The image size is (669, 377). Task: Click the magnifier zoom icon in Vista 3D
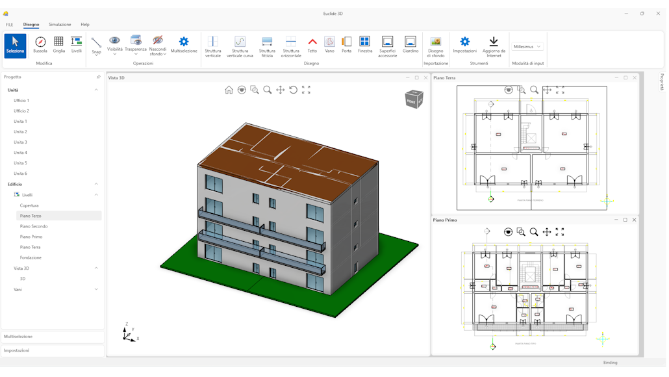(x=268, y=90)
